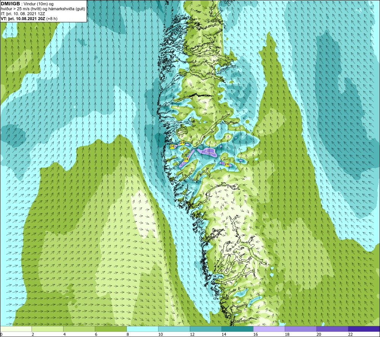This screenshot has height=337, width=380.
Task: Click the legend tick value 14
Action: tap(224, 335)
